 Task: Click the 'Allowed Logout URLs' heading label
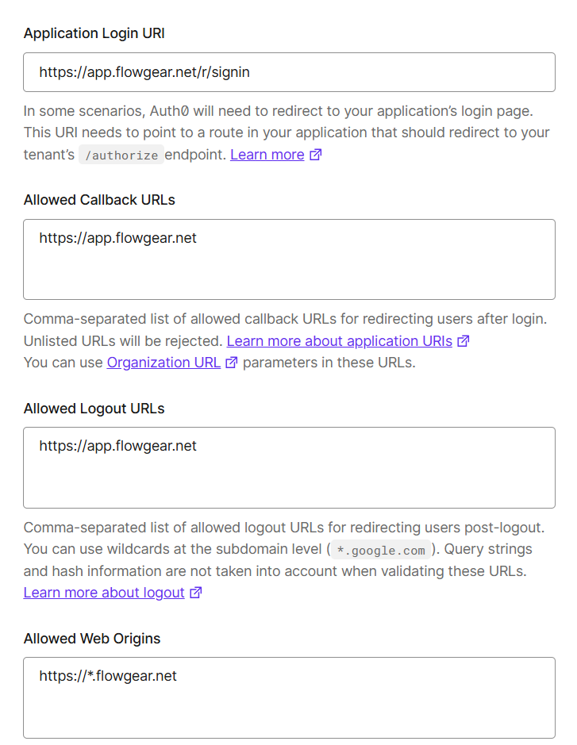tap(94, 409)
